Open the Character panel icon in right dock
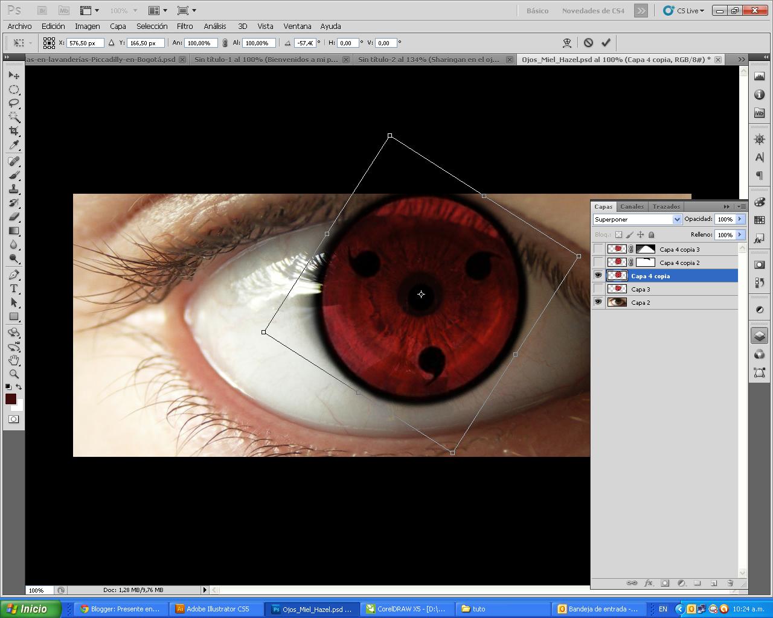The height and width of the screenshot is (618, 773). tap(760, 158)
